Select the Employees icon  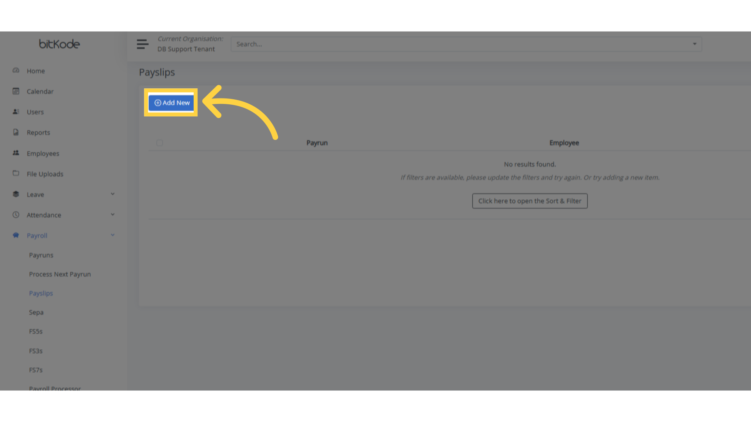click(x=16, y=153)
